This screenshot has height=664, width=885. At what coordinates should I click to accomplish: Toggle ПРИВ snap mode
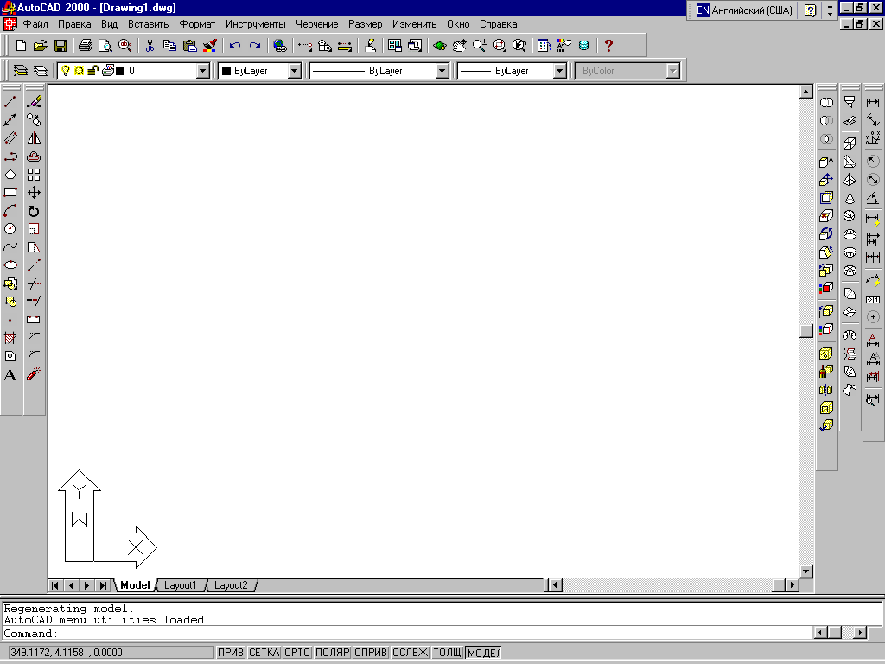231,653
